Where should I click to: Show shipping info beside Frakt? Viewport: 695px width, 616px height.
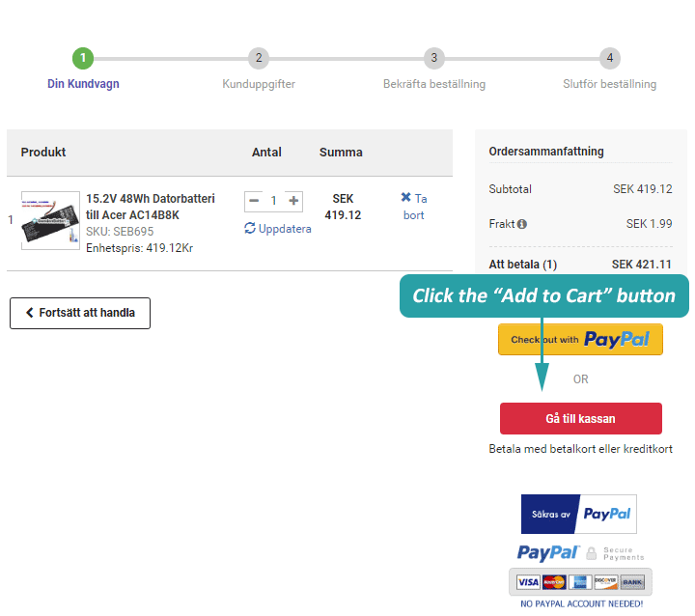point(522,224)
